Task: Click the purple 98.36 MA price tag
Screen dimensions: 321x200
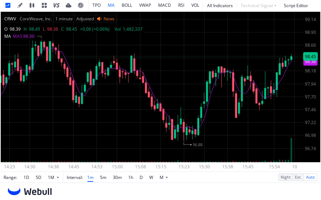Action: (310, 62)
